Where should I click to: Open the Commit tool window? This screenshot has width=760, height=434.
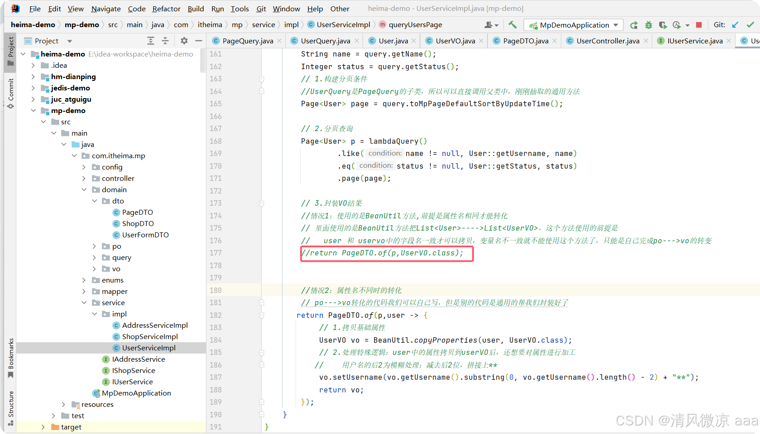pos(10,94)
